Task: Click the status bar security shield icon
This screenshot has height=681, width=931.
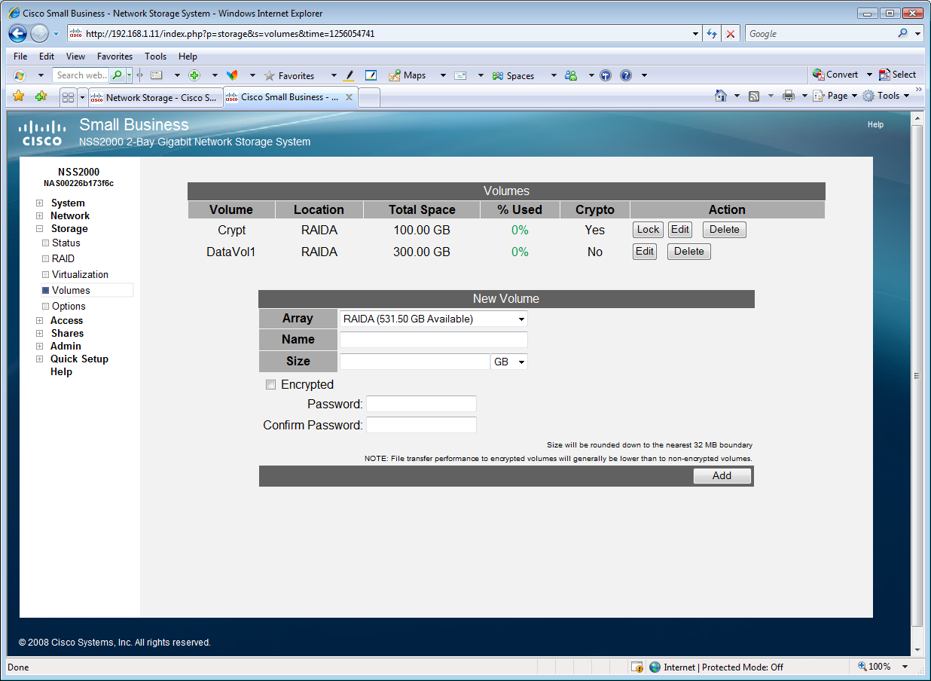Action: point(637,667)
